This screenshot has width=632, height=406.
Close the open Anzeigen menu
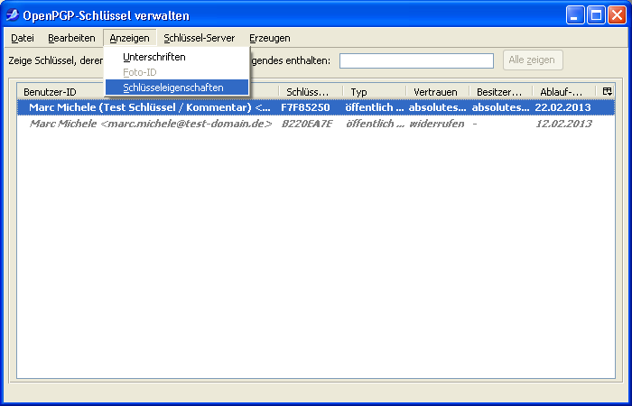click(129, 38)
